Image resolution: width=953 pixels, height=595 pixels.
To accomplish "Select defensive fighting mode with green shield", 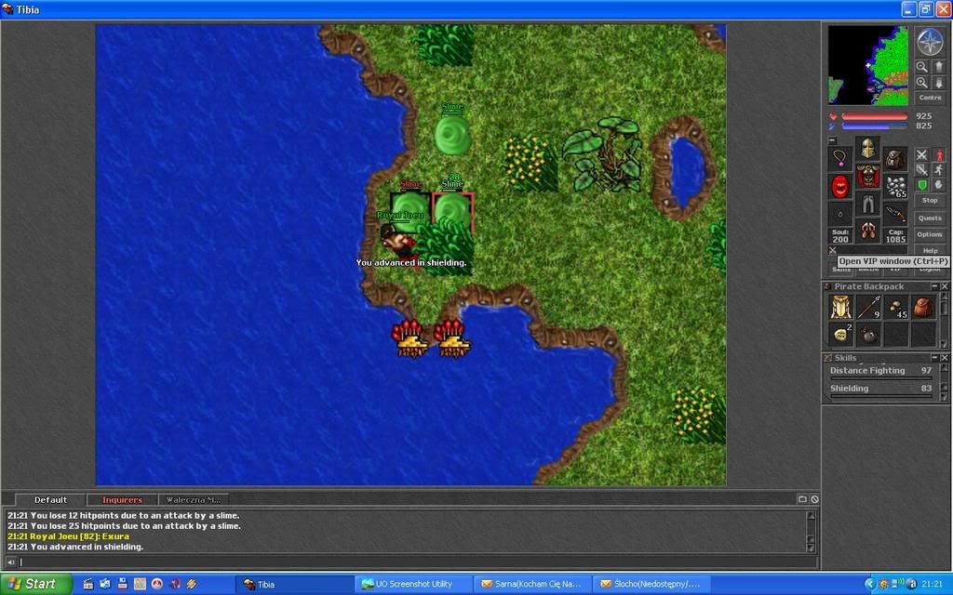I will 922,185.
